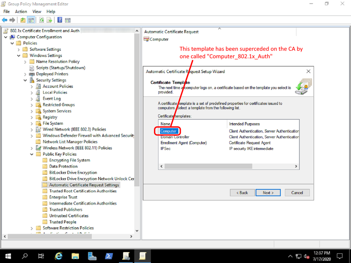Select the BitLocker Drive Encryption node
Image resolution: width=351 pixels, height=263 pixels.
point(73,173)
